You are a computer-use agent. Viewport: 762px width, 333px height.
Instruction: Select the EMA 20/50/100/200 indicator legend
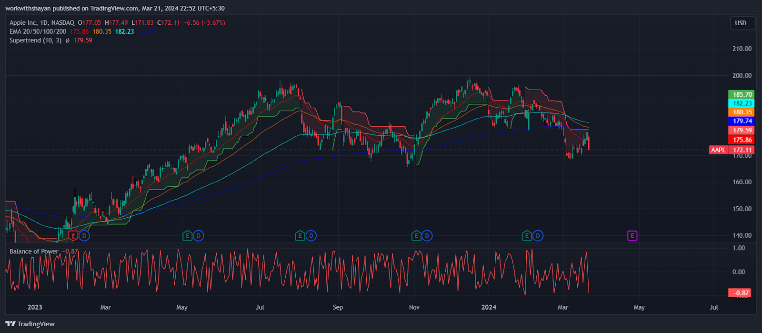tap(38, 31)
